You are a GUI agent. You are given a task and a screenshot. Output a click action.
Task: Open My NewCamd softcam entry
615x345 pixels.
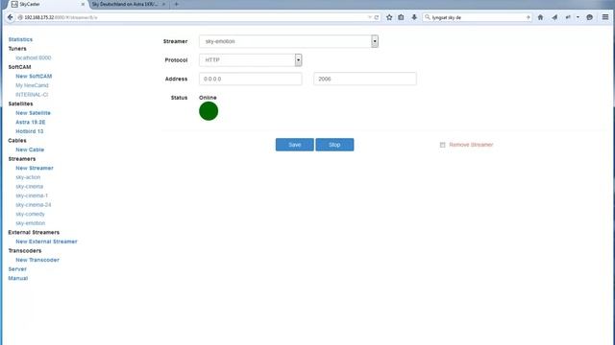(x=32, y=85)
